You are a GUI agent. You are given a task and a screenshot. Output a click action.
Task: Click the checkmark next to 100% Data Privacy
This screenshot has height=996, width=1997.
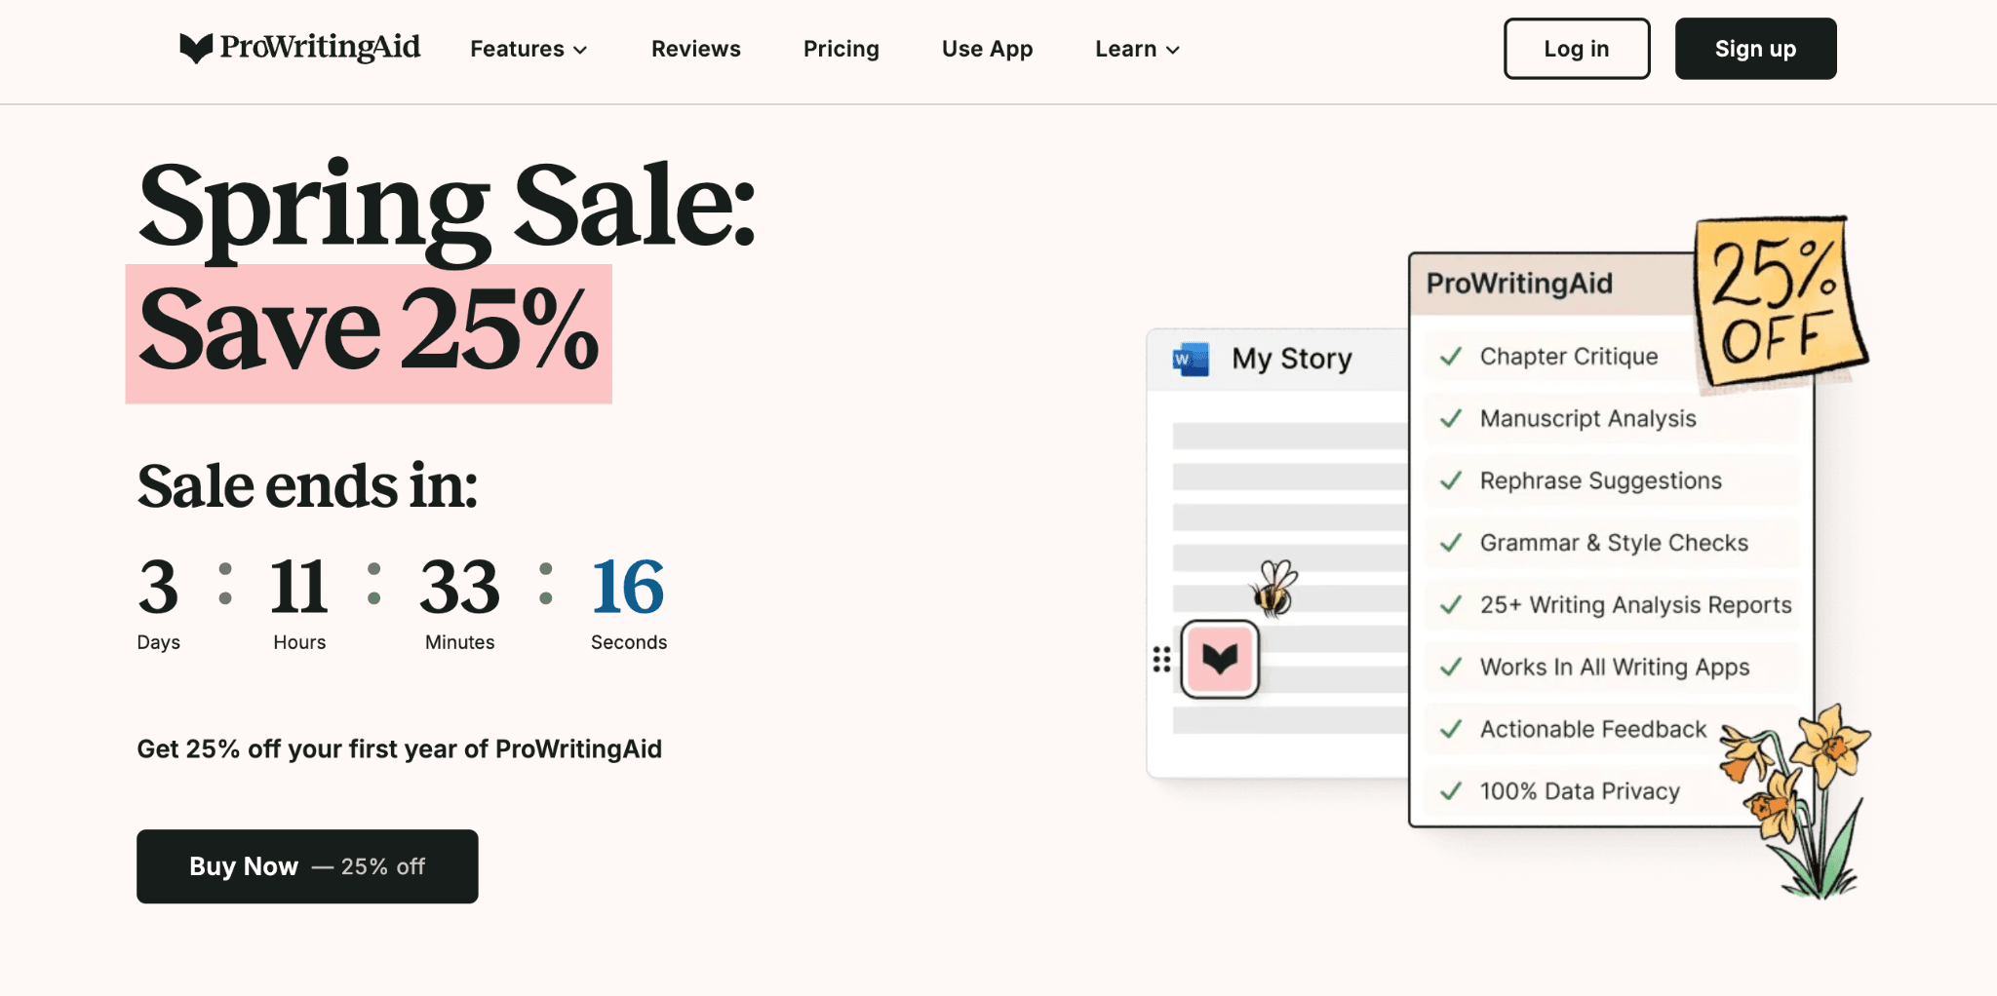pyautogui.click(x=1451, y=791)
